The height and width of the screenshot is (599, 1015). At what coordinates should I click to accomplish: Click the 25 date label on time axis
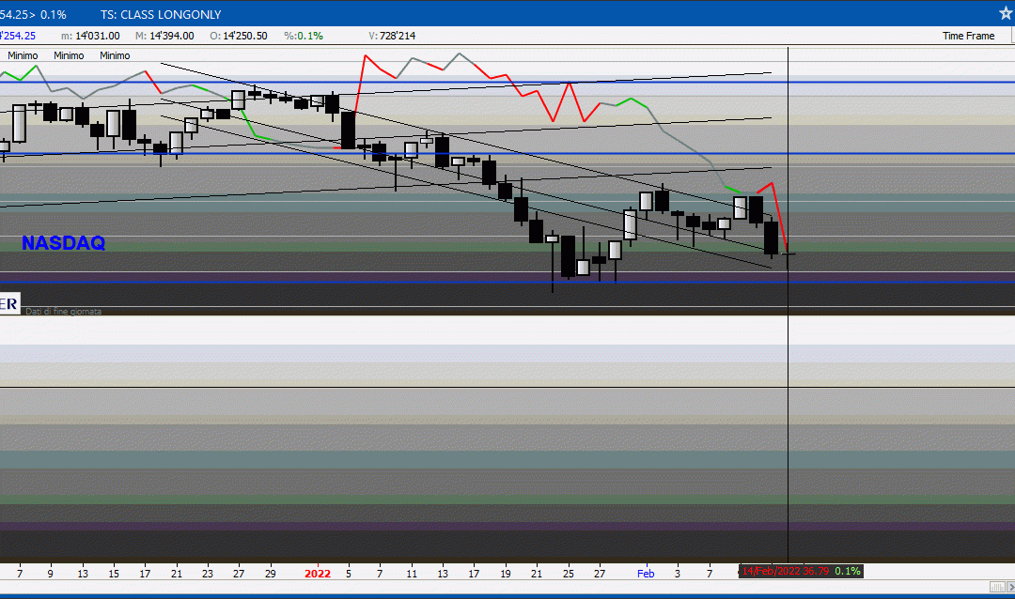pyautogui.click(x=568, y=573)
